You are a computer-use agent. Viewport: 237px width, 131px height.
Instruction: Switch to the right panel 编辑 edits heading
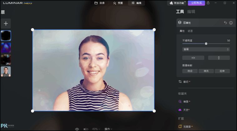tap(191, 12)
